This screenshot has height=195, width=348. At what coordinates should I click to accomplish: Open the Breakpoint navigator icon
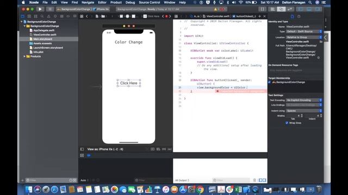click(x=68, y=16)
